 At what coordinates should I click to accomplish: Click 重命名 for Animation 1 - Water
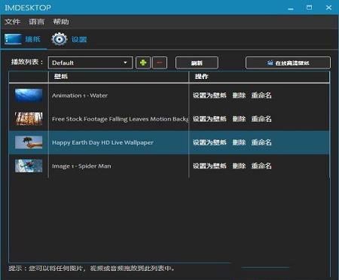[x=261, y=96]
